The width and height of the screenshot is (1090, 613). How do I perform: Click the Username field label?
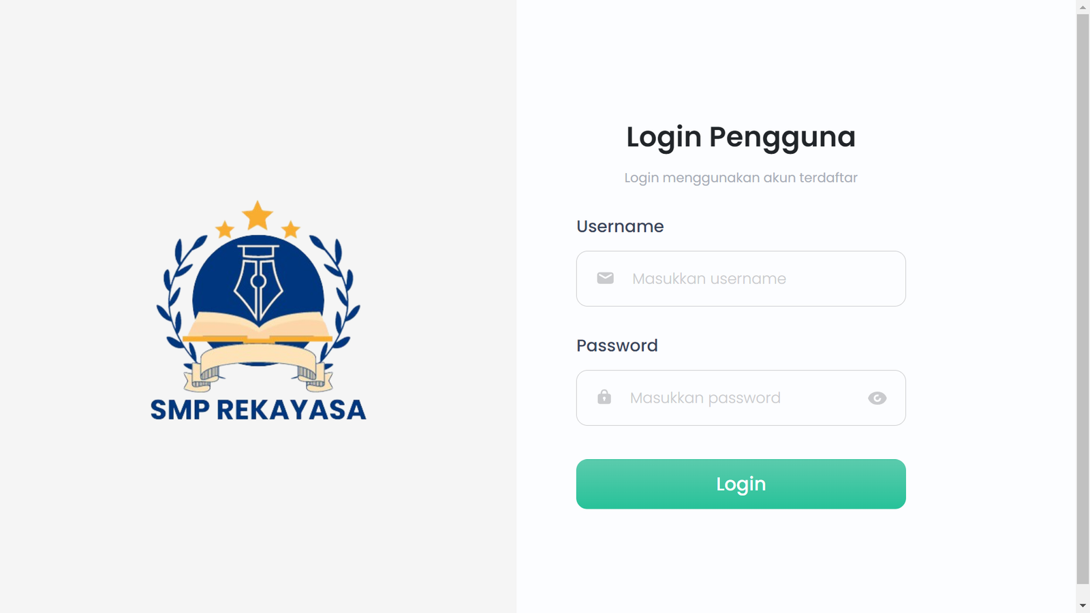pyautogui.click(x=620, y=226)
